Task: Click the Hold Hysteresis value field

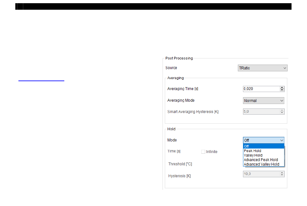Action: 261,174
